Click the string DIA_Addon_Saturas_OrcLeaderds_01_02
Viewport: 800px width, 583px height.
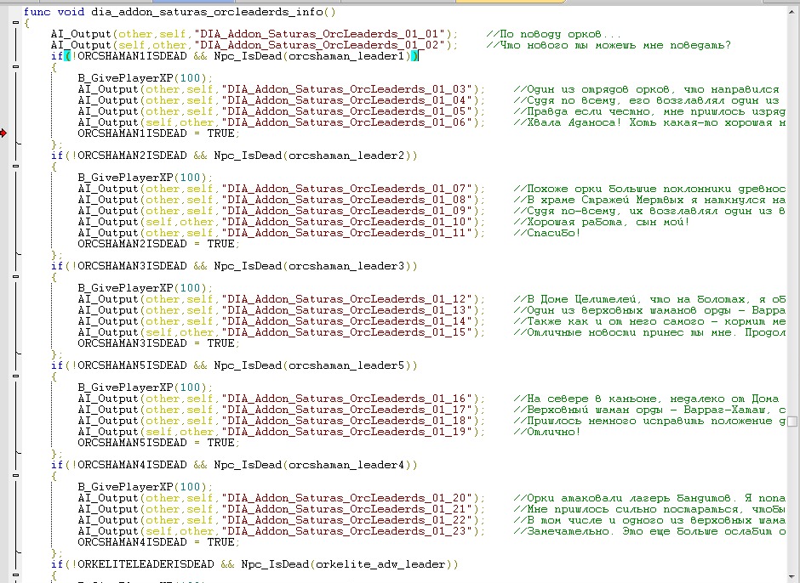click(319, 45)
